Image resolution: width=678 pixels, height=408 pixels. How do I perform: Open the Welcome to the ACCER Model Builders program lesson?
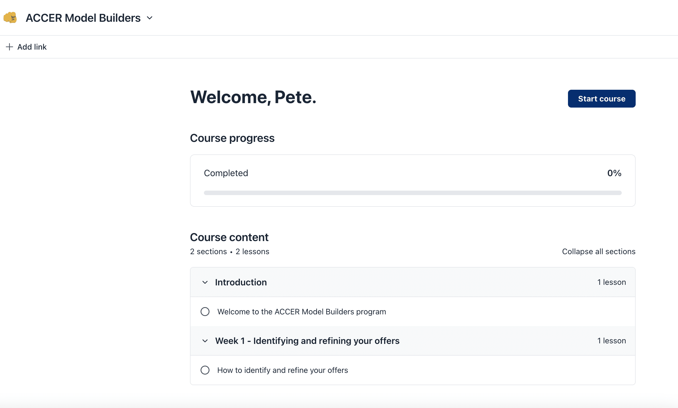point(302,312)
